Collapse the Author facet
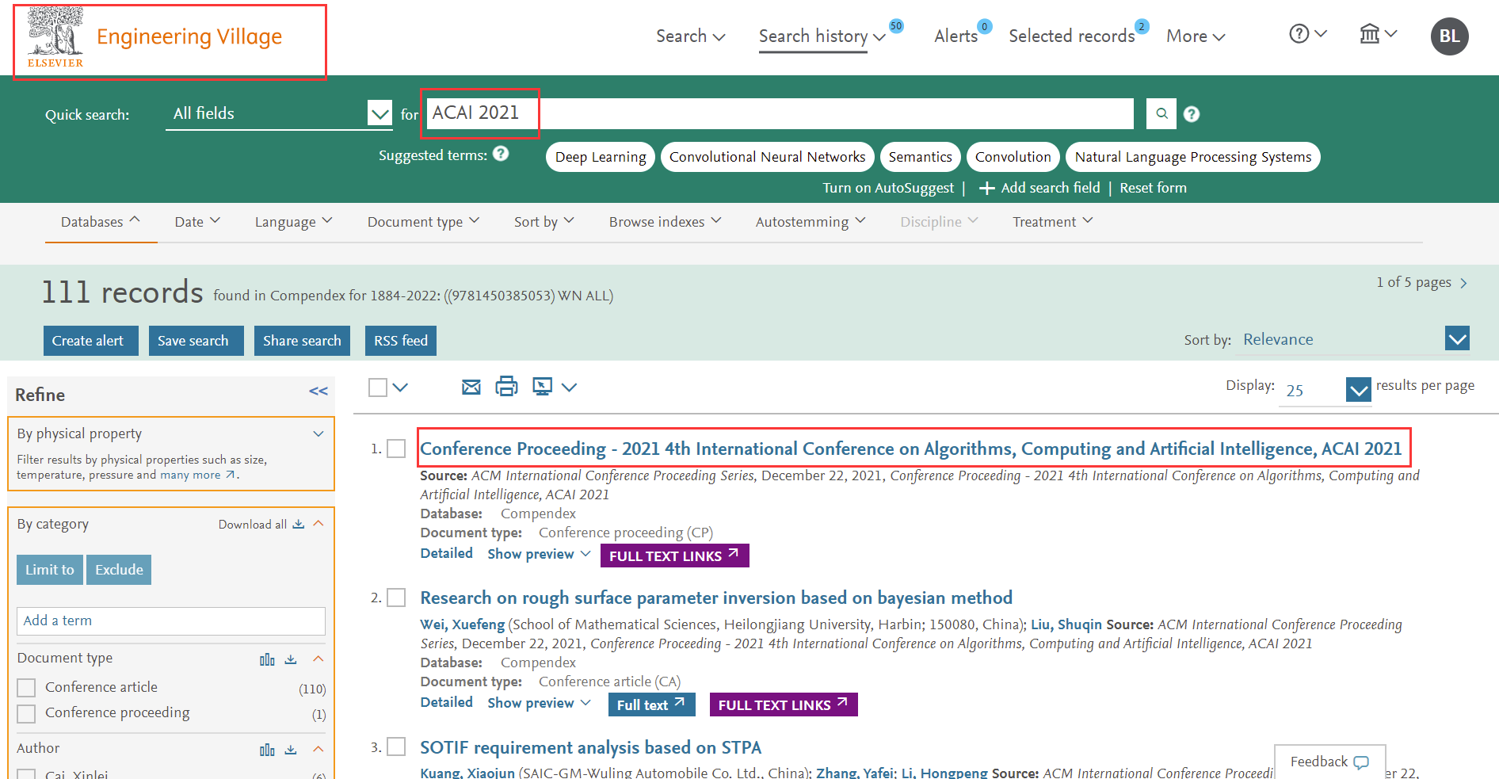Screen dimensions: 1499x779 click(x=318, y=749)
